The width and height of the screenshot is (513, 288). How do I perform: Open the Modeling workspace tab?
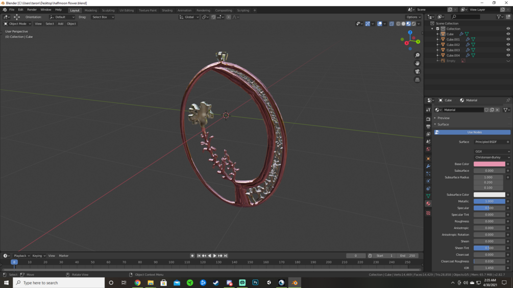tap(91, 10)
